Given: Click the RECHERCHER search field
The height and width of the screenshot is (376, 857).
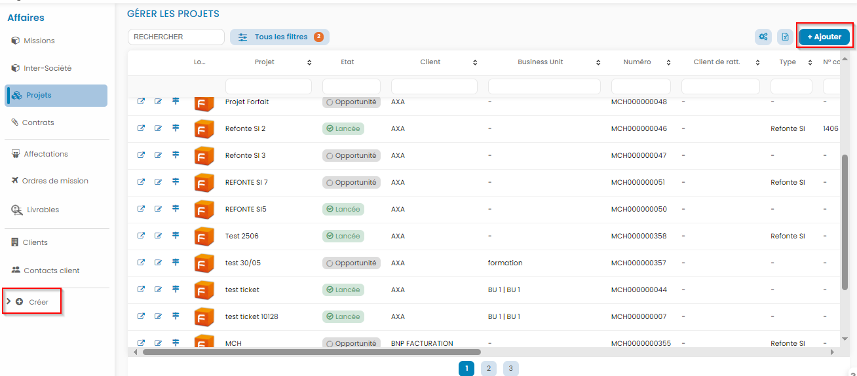Looking at the screenshot, I should tap(176, 37).
